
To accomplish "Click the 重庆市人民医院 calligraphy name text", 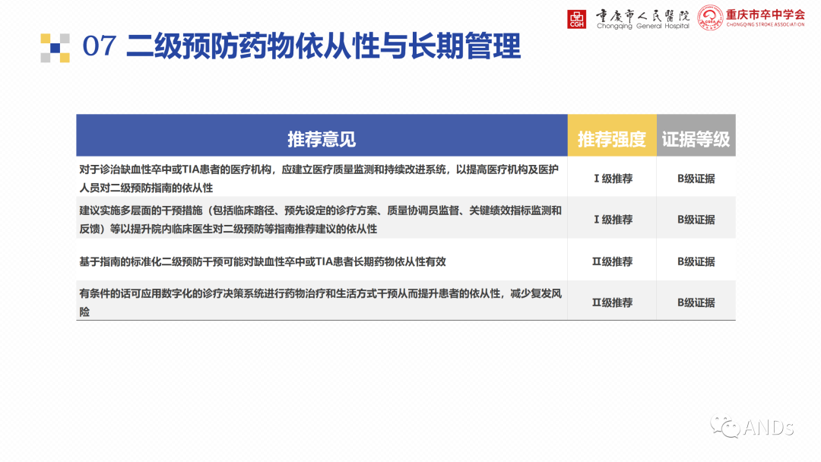I will (642, 15).
